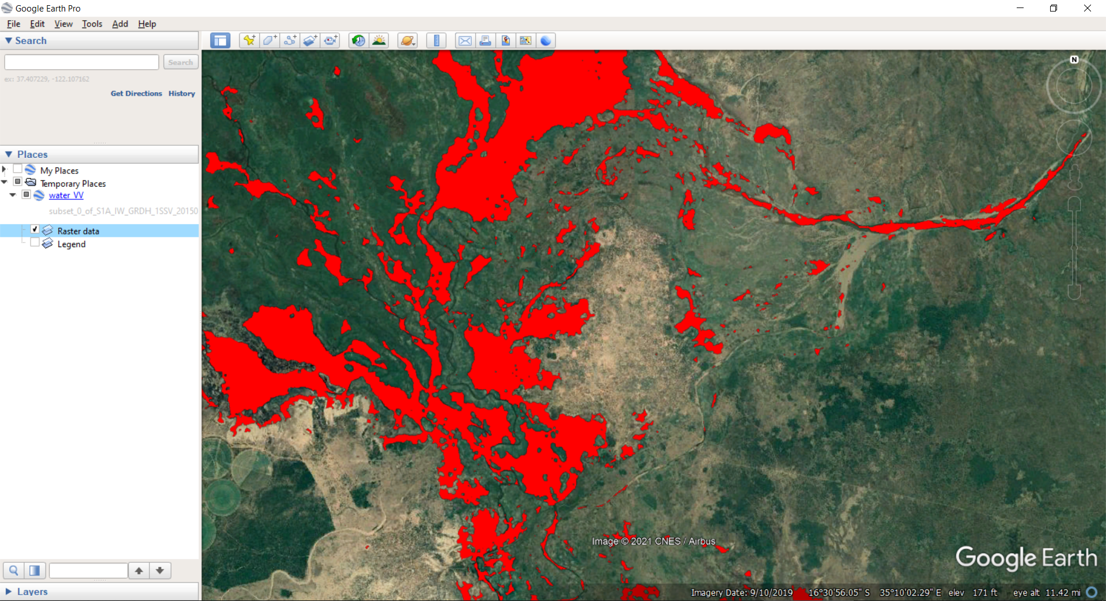Click the Legend overlay icon
The height and width of the screenshot is (601, 1106).
point(48,244)
